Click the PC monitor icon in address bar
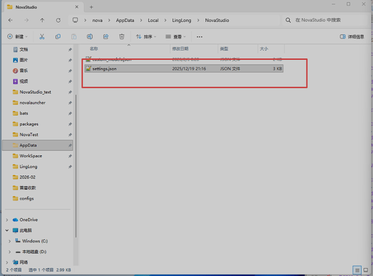Screen dimensions: 373x276 point(75,20)
